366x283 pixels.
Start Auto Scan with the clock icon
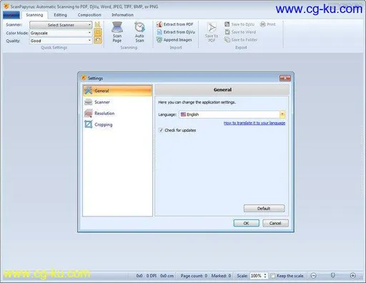pos(139,27)
